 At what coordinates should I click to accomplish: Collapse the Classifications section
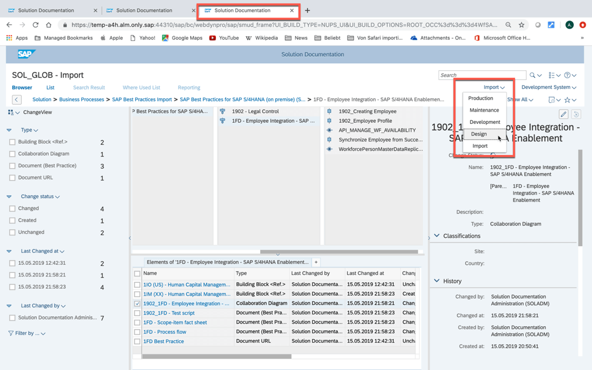click(x=437, y=236)
